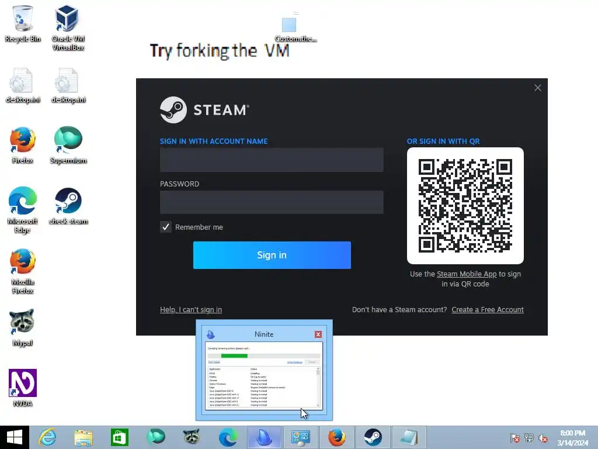Focus the account name input field
This screenshot has width=598, height=449.
tap(272, 160)
